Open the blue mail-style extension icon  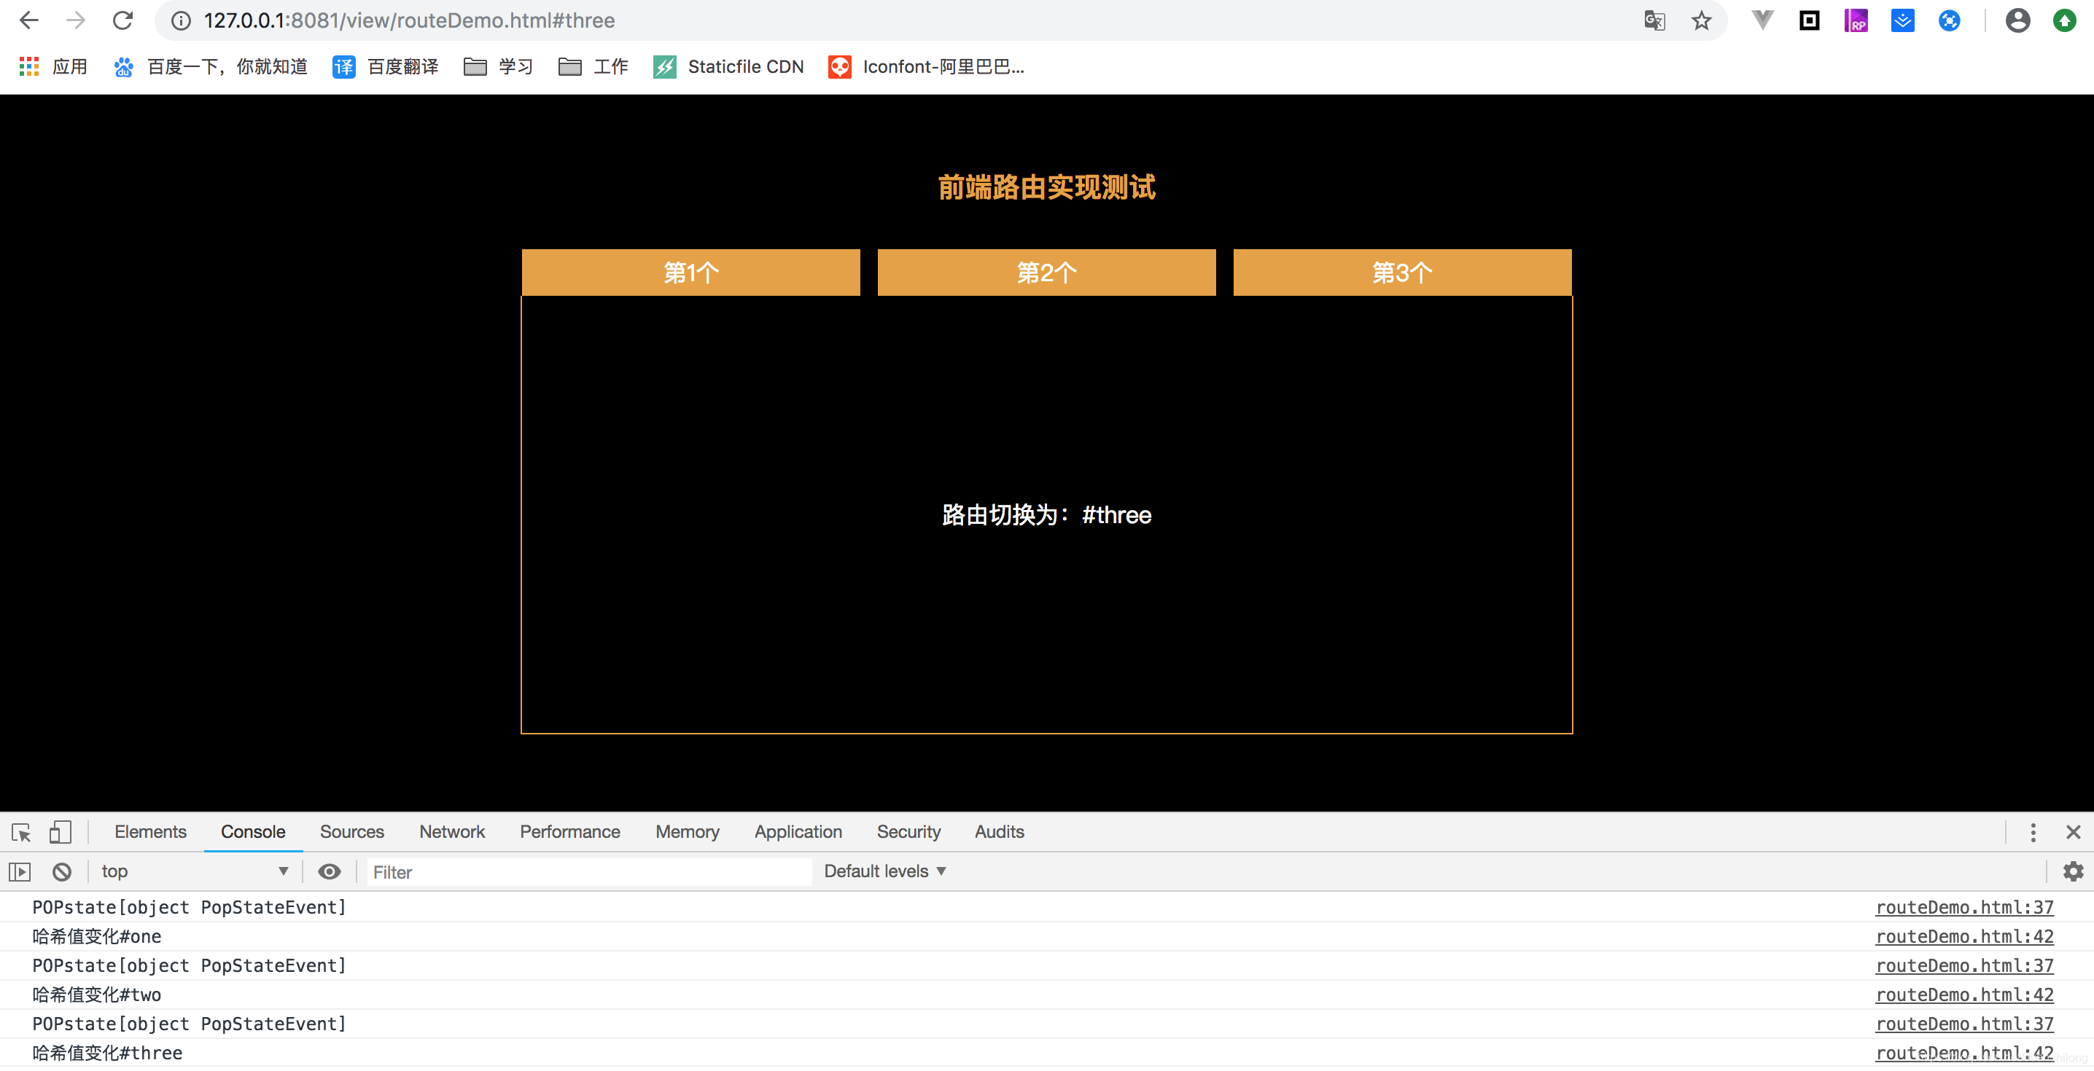[x=1902, y=20]
